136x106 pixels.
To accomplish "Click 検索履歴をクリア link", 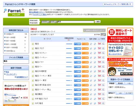I will pos(22,77).
